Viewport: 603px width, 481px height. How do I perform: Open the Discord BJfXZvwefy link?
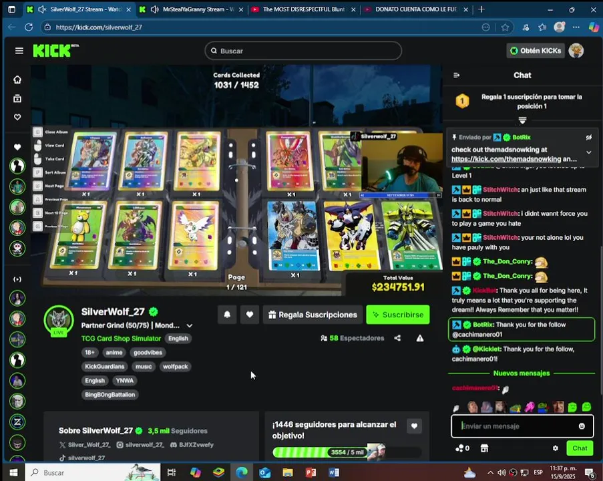(x=192, y=444)
